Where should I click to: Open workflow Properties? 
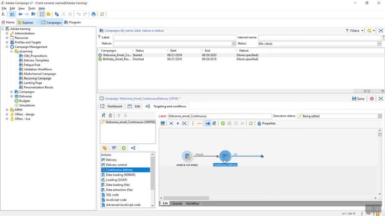266,124
